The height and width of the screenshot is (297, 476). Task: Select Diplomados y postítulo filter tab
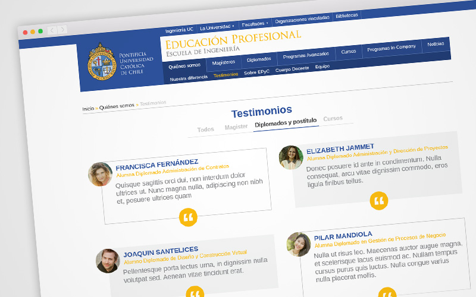pyautogui.click(x=286, y=122)
